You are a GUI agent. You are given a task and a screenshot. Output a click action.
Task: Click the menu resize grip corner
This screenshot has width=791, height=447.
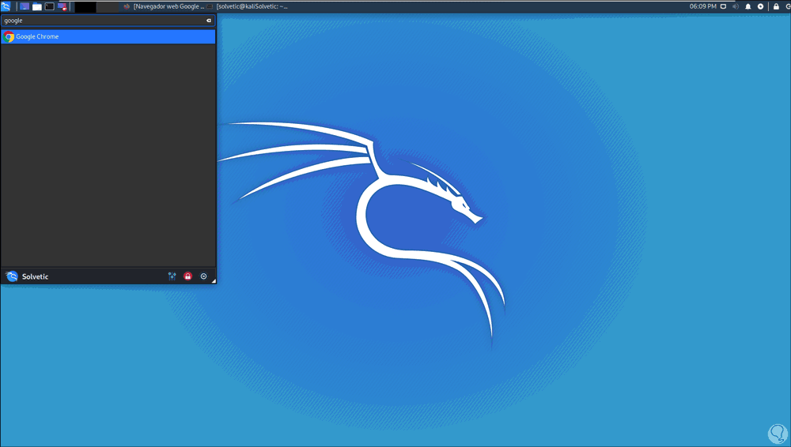pyautogui.click(x=214, y=281)
